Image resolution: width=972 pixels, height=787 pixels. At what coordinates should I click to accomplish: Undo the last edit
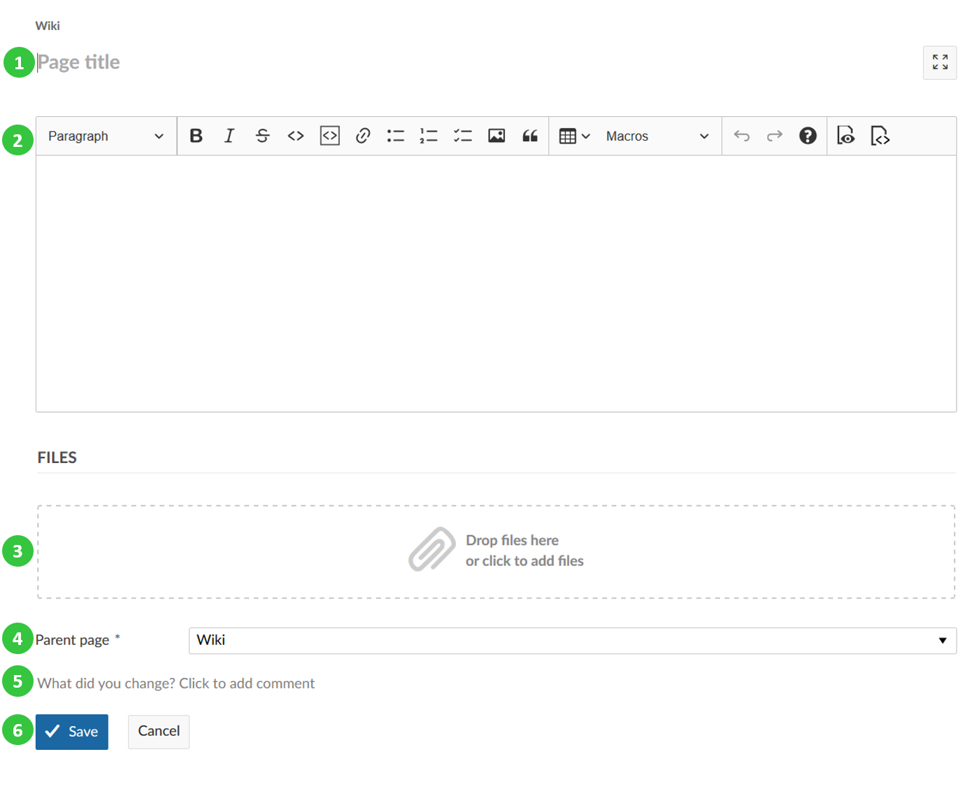pyautogui.click(x=742, y=136)
